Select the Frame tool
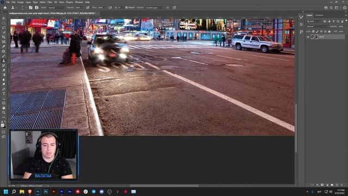Viewport: 348px width, 196px height. point(4,42)
